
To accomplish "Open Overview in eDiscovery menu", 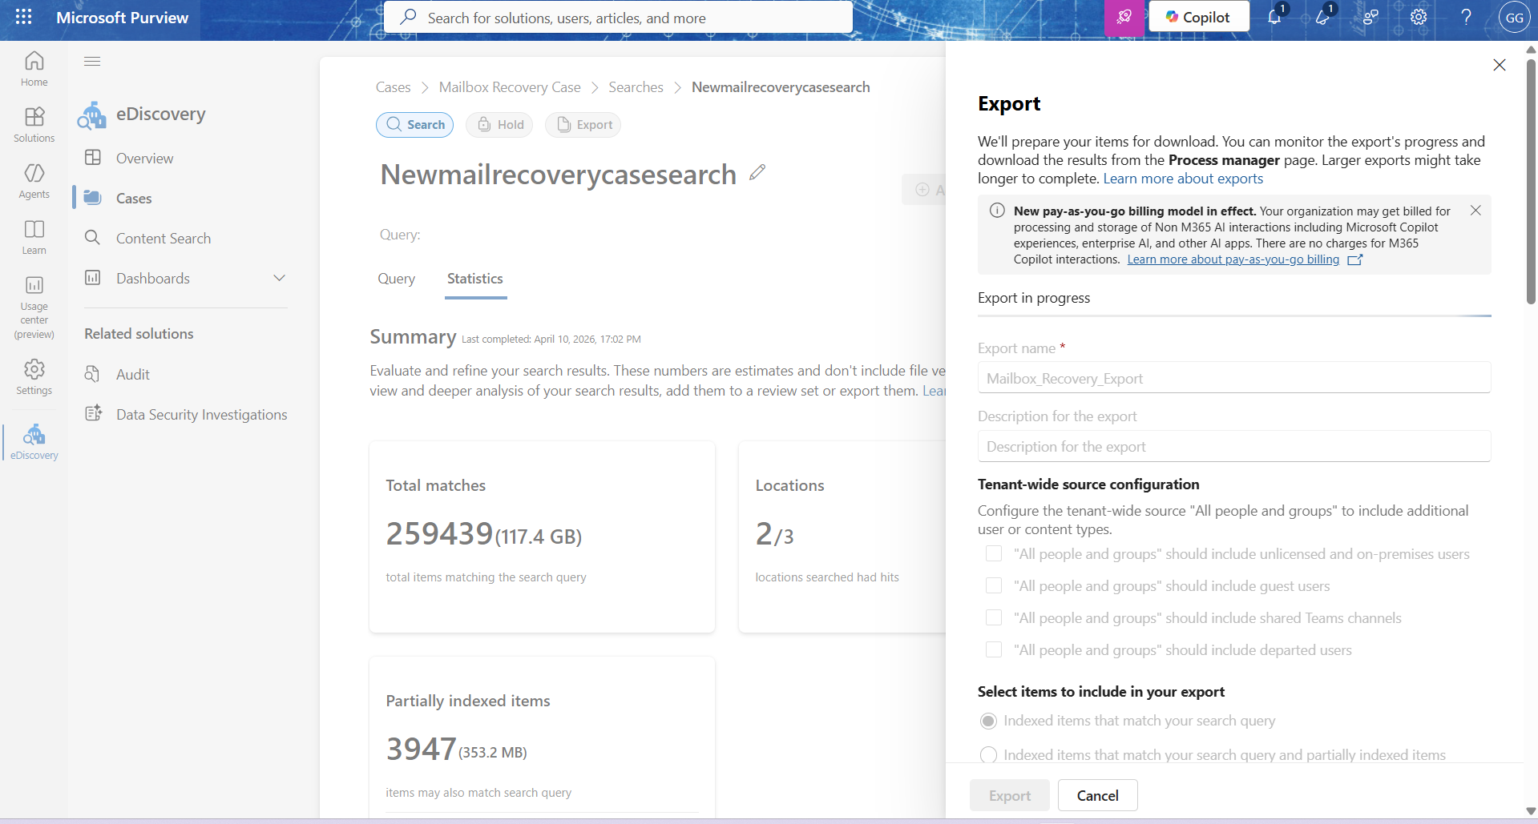I will point(144,158).
